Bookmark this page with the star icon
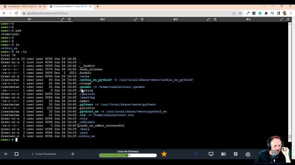Viewport: 295px width, 165px height. (240, 13)
